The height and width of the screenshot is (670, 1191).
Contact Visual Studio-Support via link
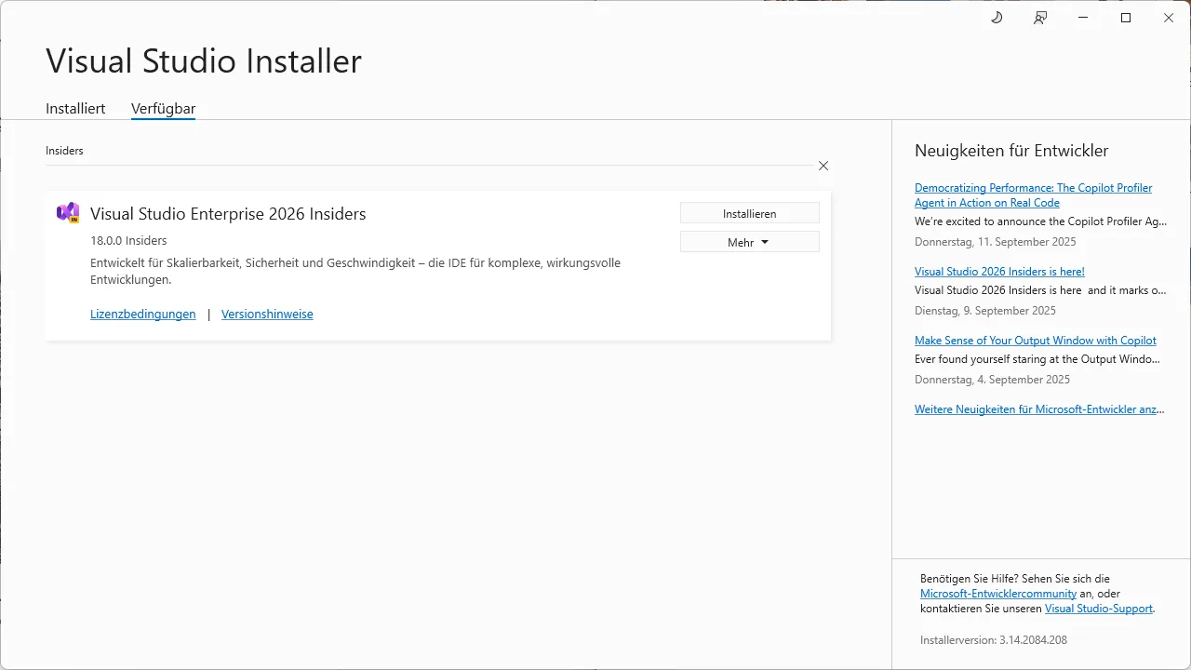tap(1099, 609)
